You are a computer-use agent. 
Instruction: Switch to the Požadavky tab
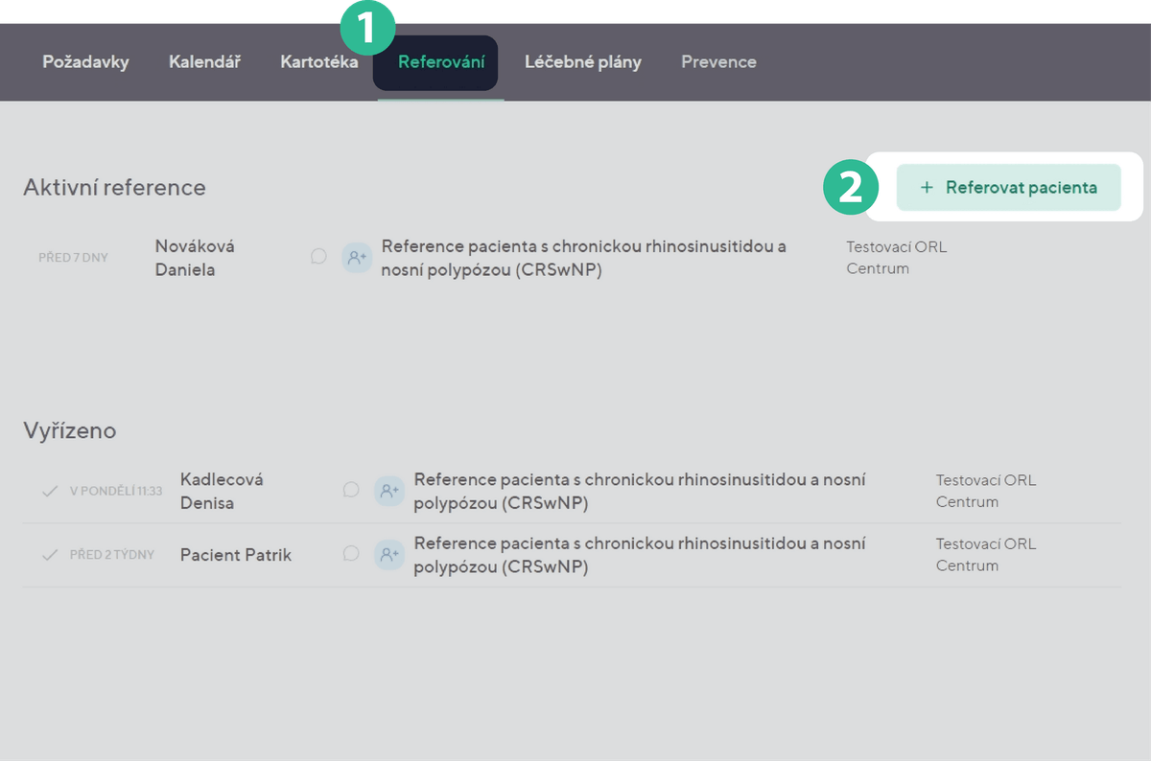click(85, 62)
